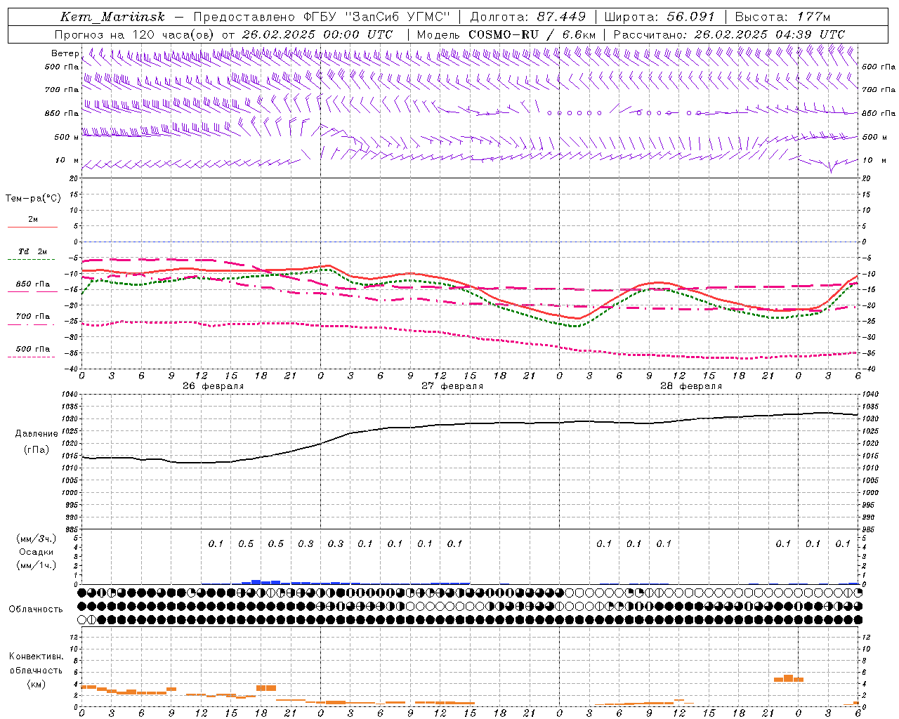This screenshot has height=719, width=899.
Task: Click the left 500 гПа wind level label
Action: 62,67
